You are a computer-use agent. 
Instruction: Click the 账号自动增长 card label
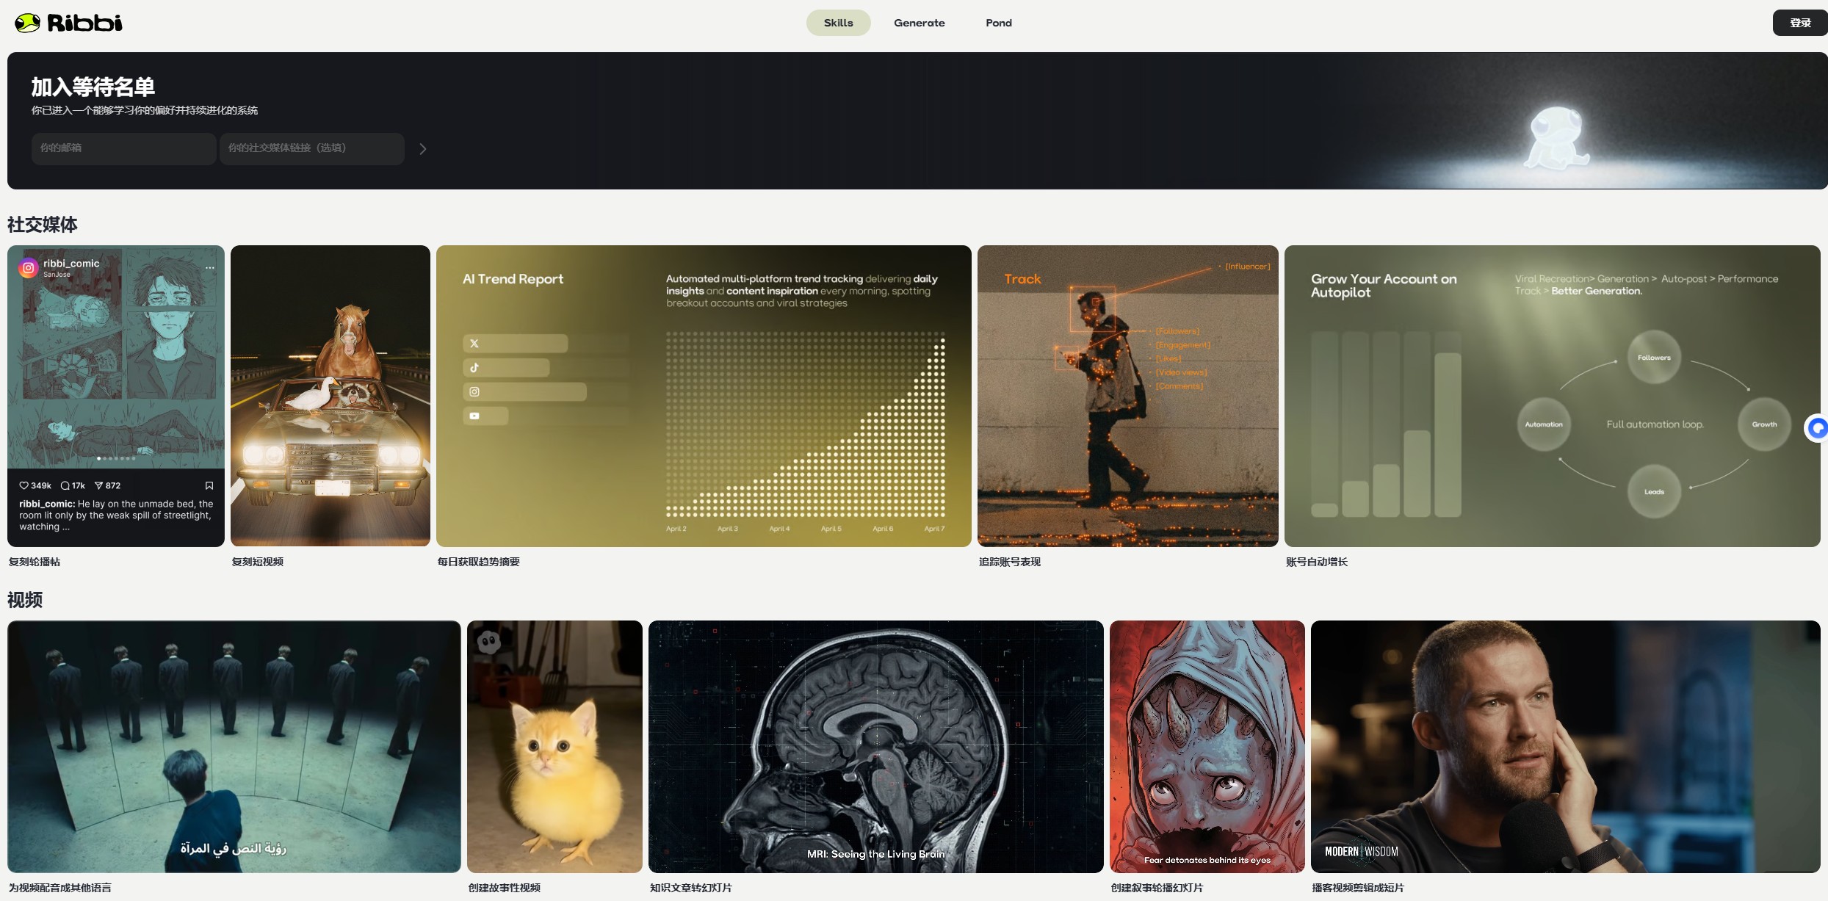pyautogui.click(x=1316, y=562)
